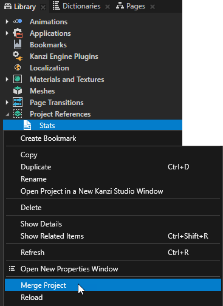Open Project in a New Kanzi Studio Window

[x=113, y=191]
